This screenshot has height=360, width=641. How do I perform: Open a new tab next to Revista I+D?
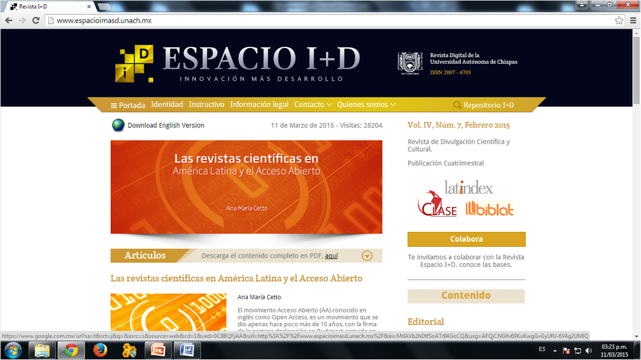[x=105, y=6]
